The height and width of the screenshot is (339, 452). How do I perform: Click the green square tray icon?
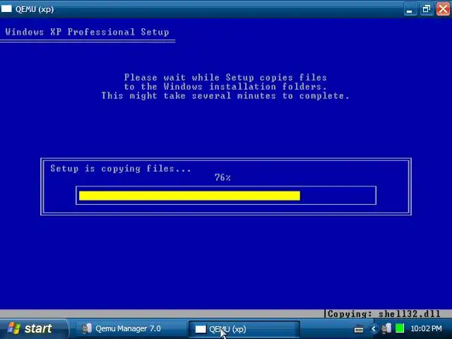[x=400, y=328]
